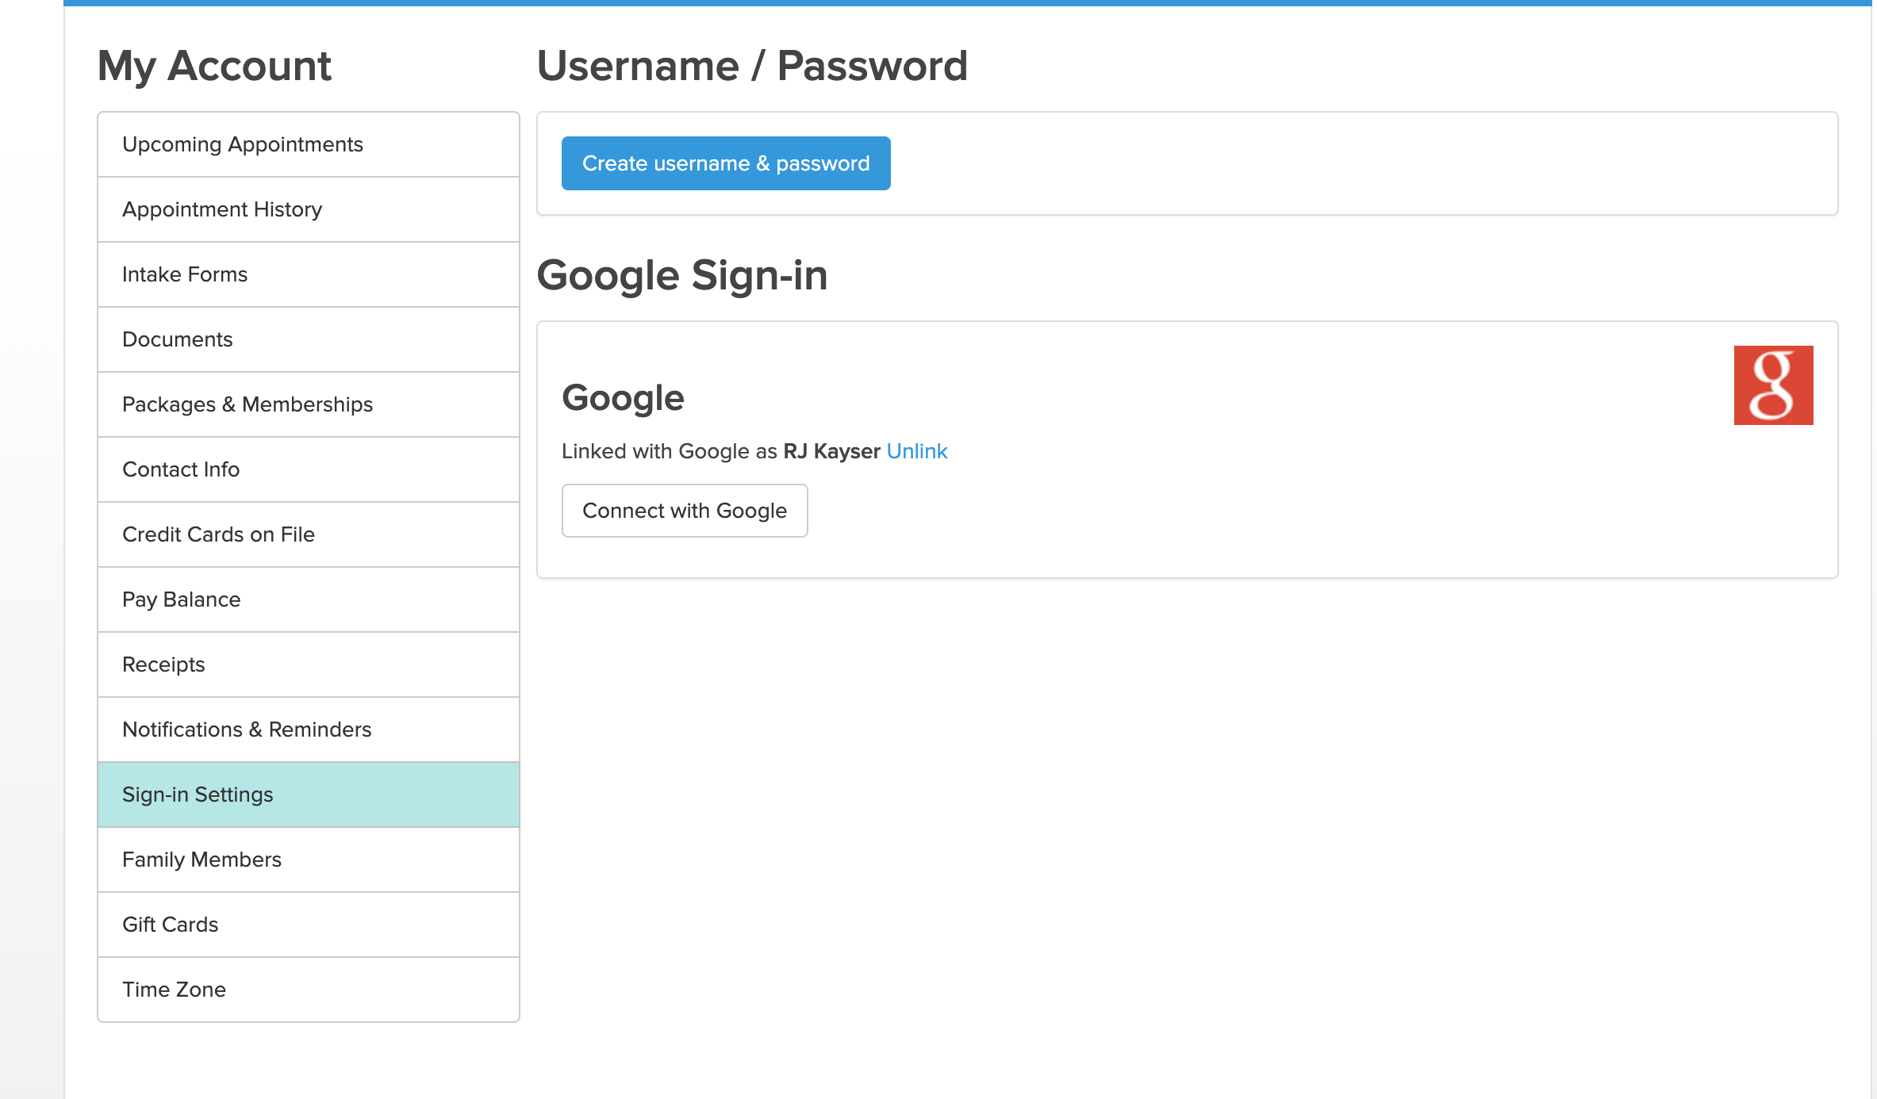This screenshot has height=1099, width=1877.
Task: Go to Gift Cards
Action: [309, 925]
